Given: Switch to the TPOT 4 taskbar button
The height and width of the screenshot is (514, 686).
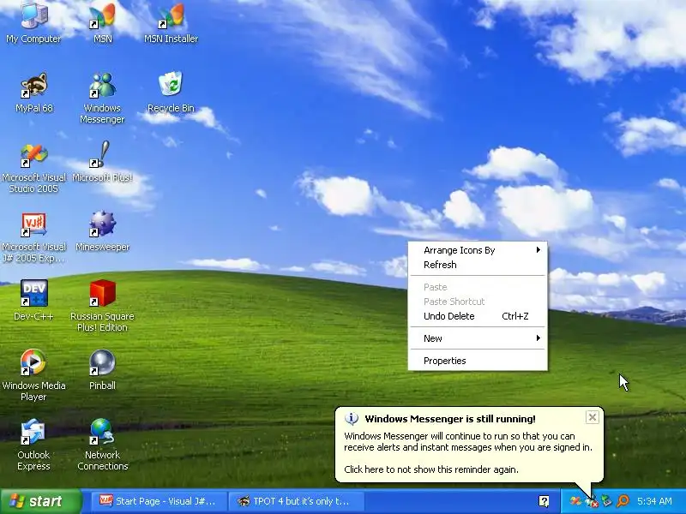Looking at the screenshot, I should [x=298, y=501].
